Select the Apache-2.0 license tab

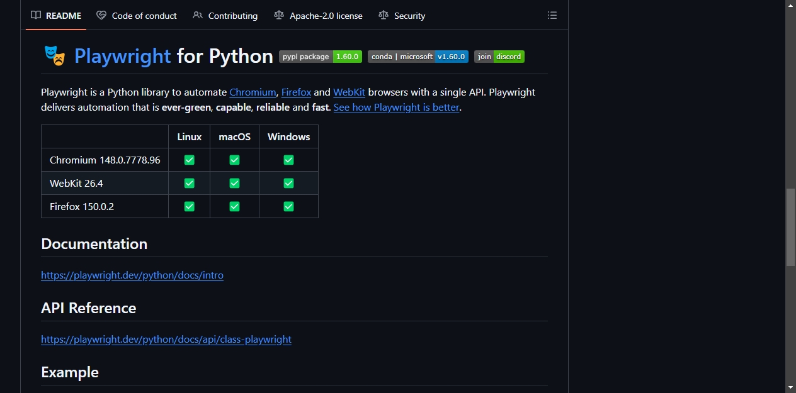(318, 16)
